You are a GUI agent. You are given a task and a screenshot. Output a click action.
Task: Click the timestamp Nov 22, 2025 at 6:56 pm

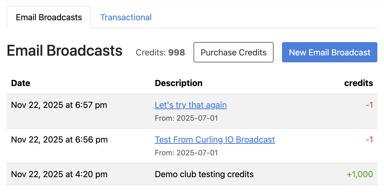click(59, 139)
